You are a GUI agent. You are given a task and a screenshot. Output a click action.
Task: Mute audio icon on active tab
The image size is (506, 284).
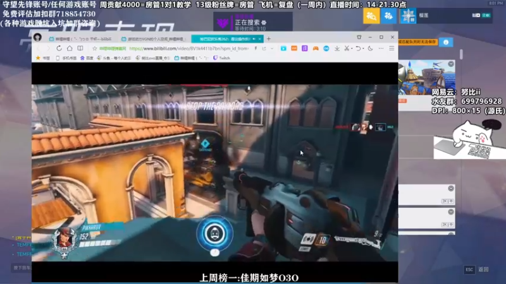click(254, 39)
